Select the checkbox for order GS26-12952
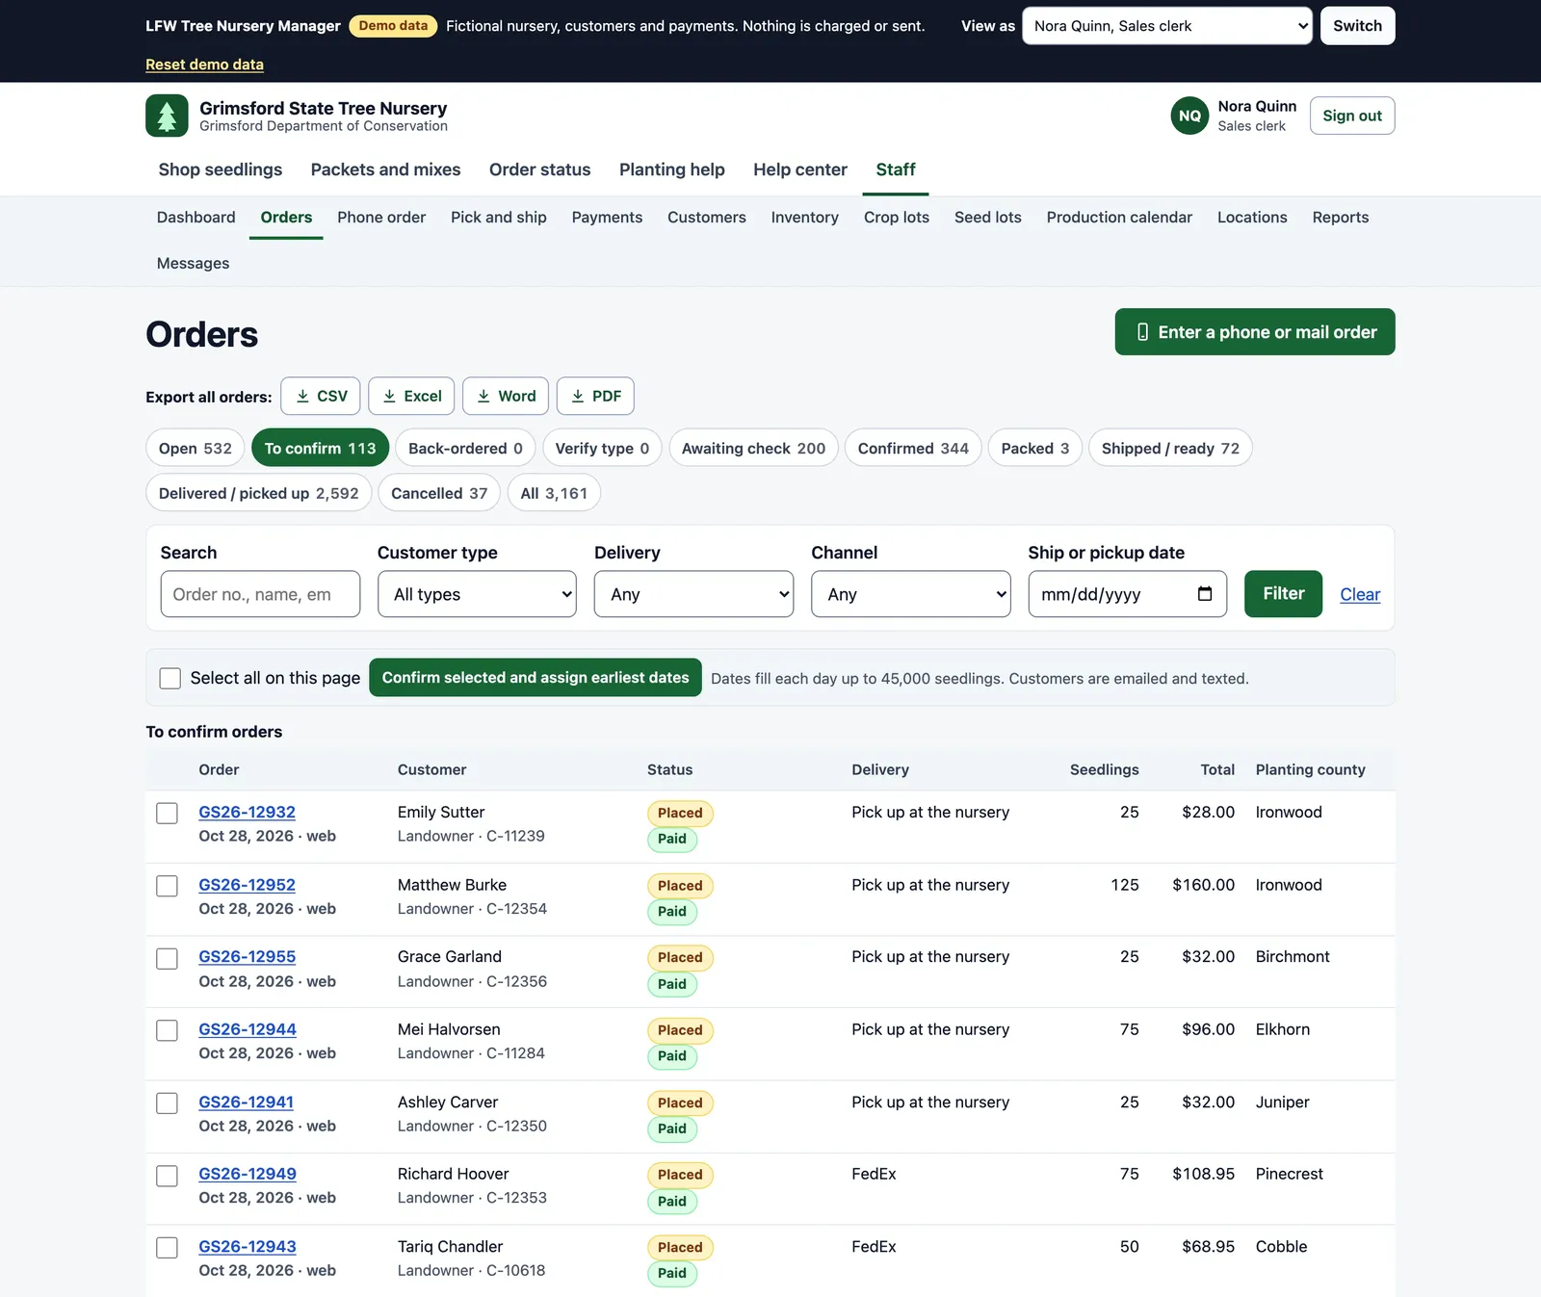Image resolution: width=1541 pixels, height=1297 pixels. pos(168,886)
